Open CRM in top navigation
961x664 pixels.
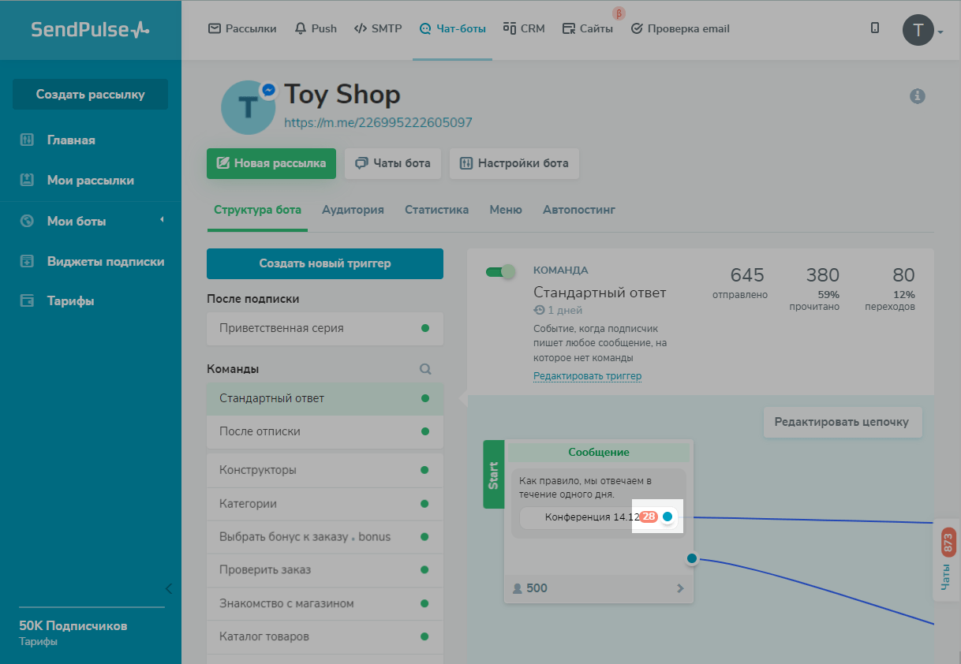click(x=524, y=28)
